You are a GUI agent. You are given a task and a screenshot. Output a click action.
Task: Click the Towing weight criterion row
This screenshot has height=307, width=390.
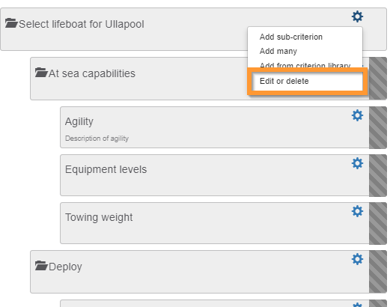[x=215, y=223]
